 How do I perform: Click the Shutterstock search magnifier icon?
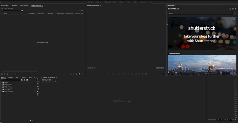tap(235, 13)
